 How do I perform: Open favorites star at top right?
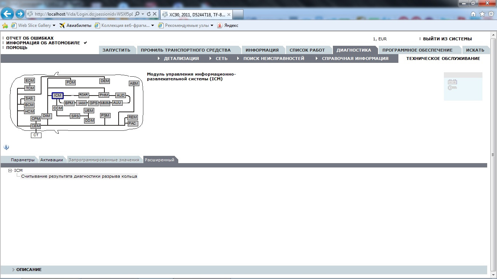click(x=482, y=14)
